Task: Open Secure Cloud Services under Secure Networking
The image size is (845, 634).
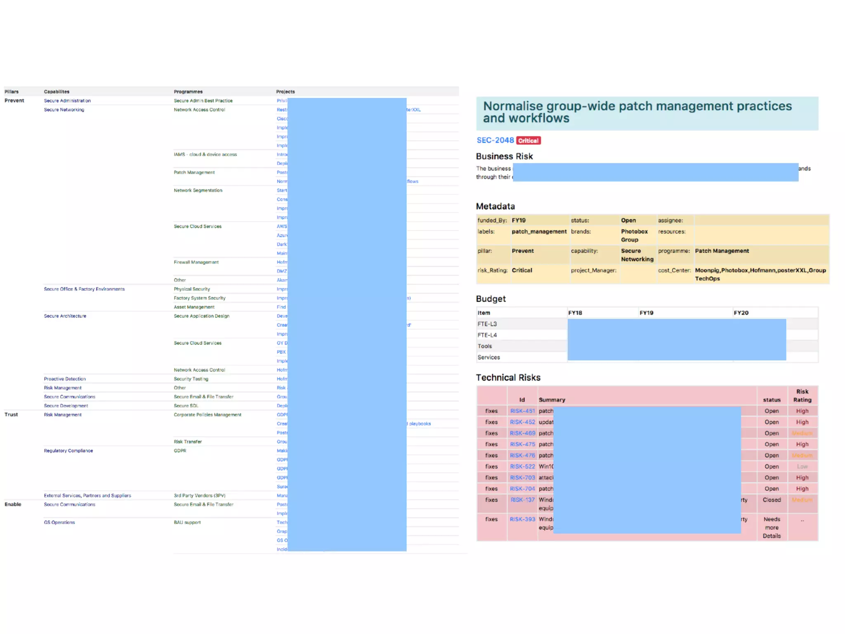Action: tap(197, 227)
